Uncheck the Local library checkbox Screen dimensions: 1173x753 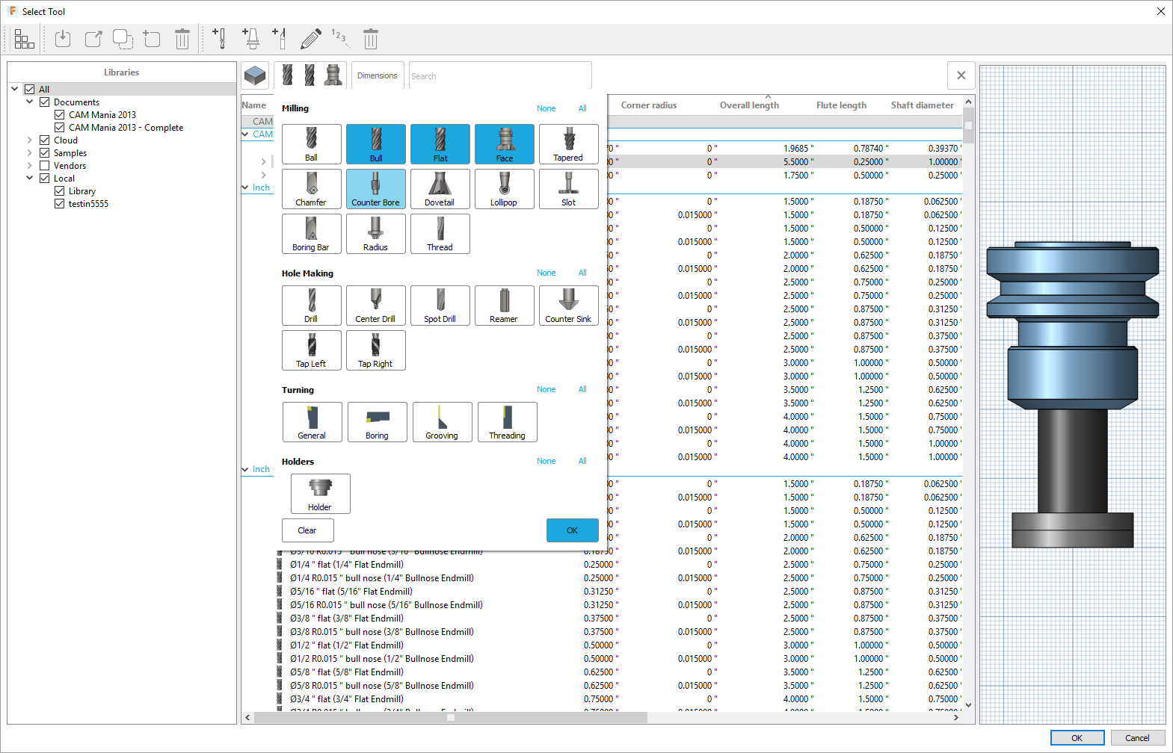[x=45, y=178]
